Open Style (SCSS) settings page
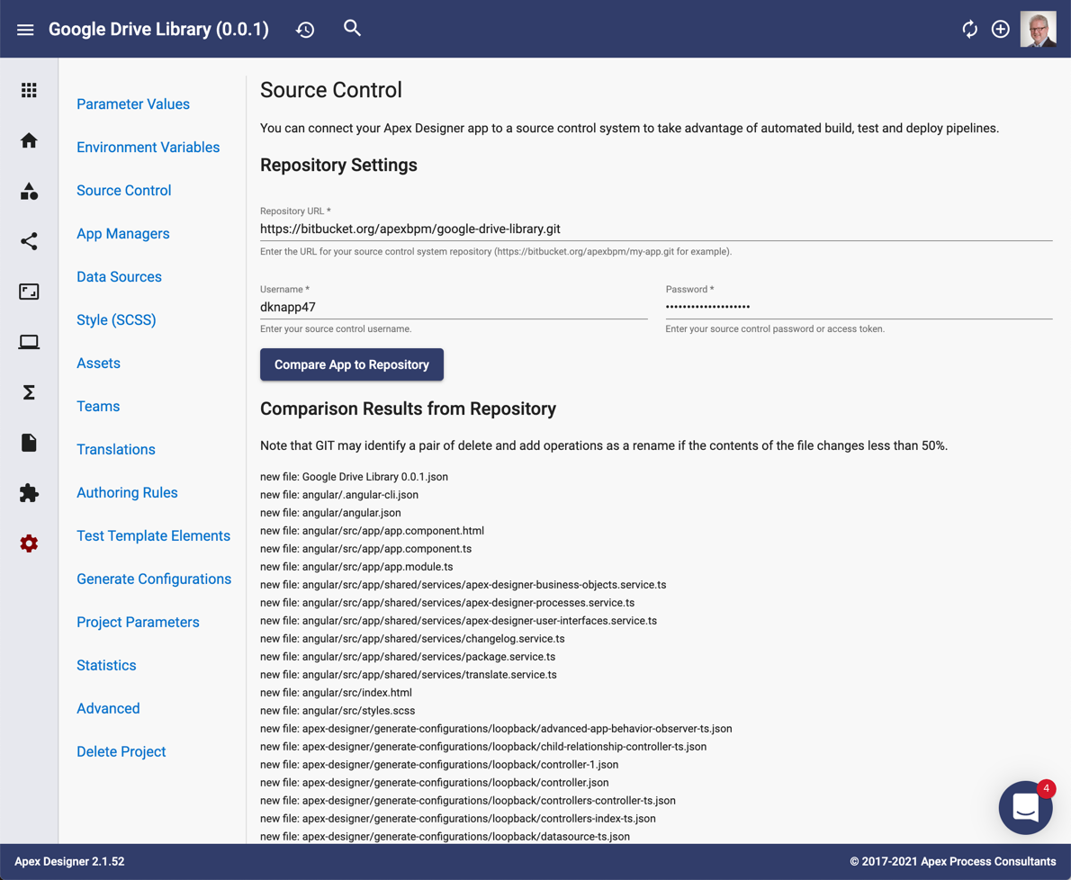 point(116,320)
